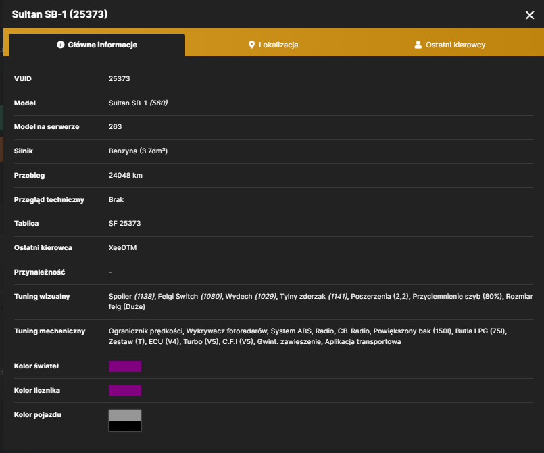Image resolution: width=544 pixels, height=453 pixels.
Task: Click the Tuning mechaniczny label
Action: coord(49,331)
